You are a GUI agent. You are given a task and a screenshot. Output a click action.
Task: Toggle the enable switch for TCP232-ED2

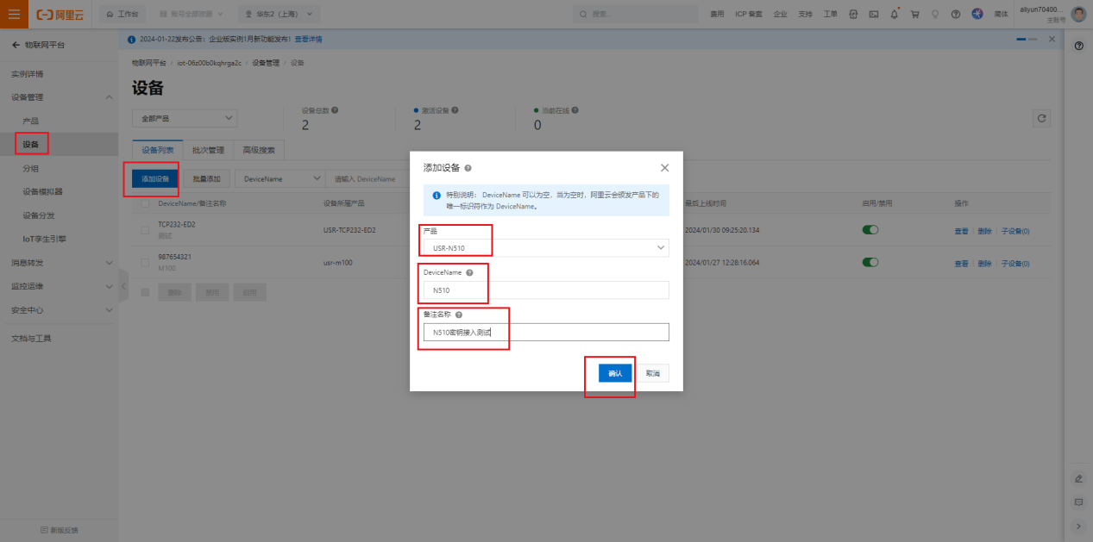pos(870,230)
